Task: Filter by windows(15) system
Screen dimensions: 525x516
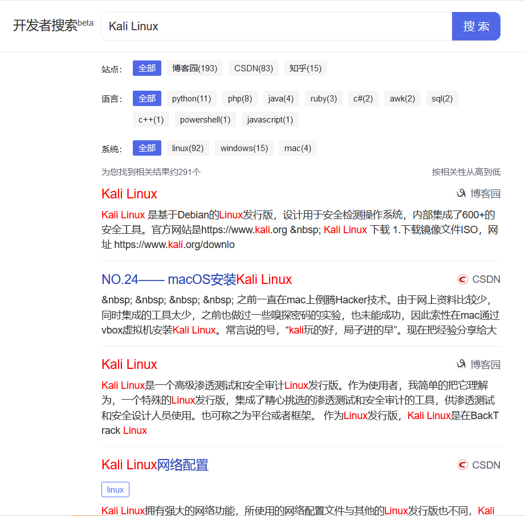Action: pos(244,148)
